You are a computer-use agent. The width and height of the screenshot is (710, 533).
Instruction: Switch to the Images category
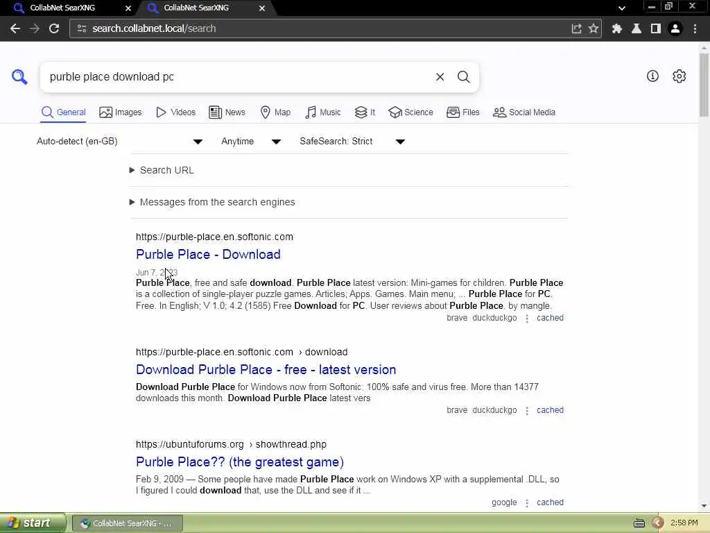pyautogui.click(x=121, y=112)
